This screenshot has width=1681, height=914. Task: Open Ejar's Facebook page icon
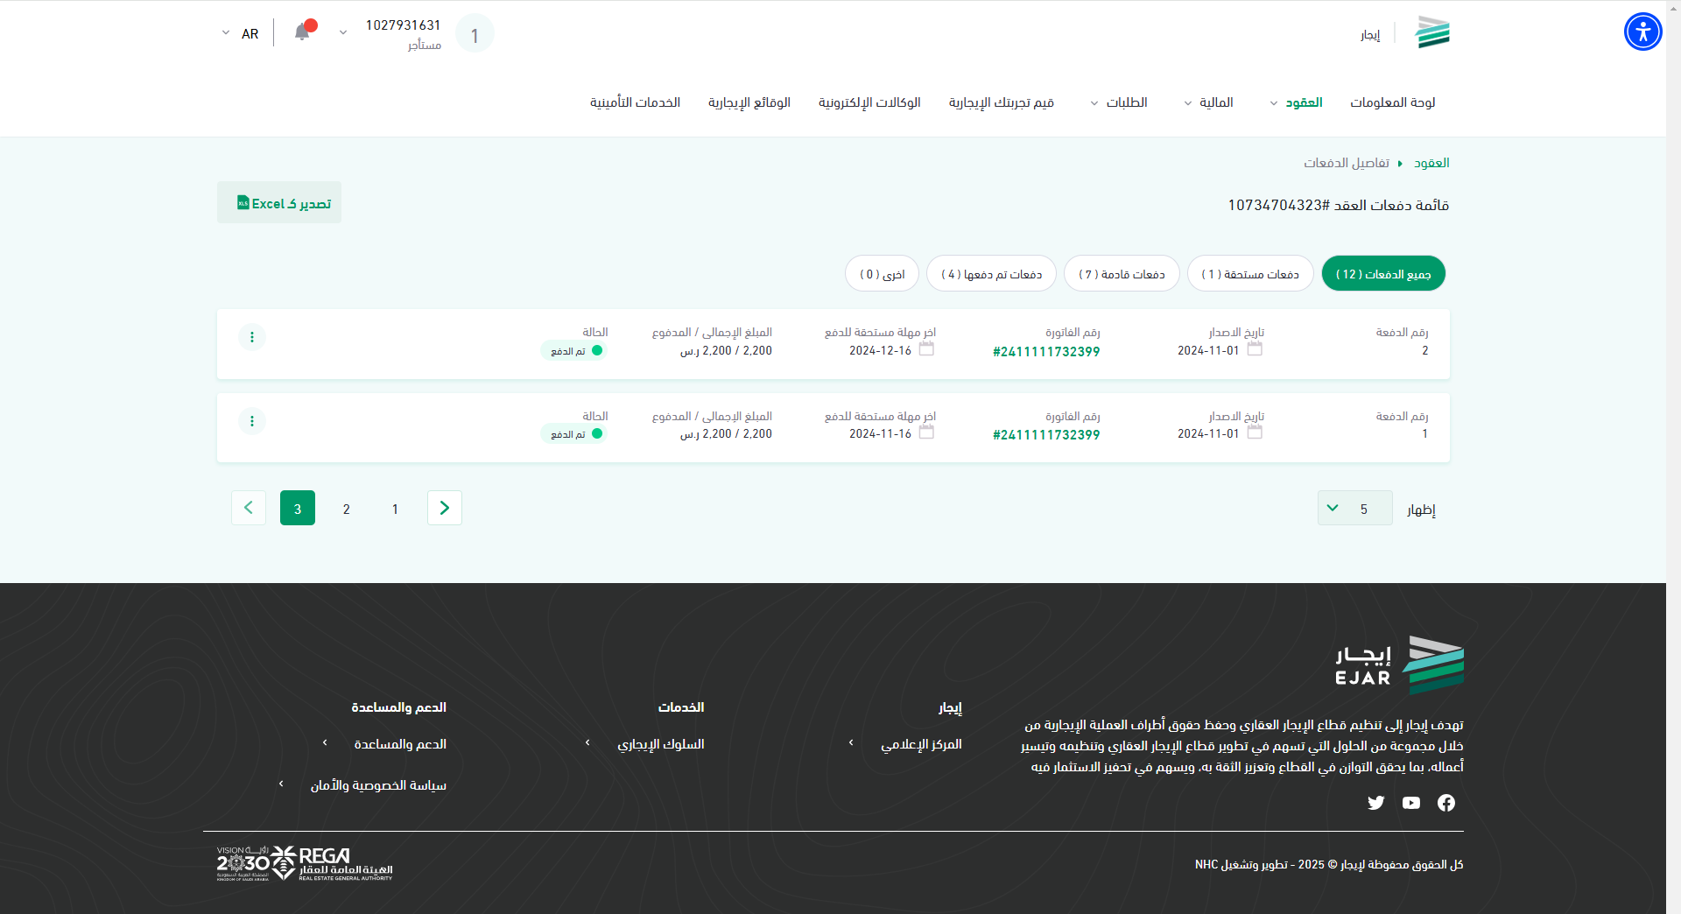pyautogui.click(x=1445, y=803)
